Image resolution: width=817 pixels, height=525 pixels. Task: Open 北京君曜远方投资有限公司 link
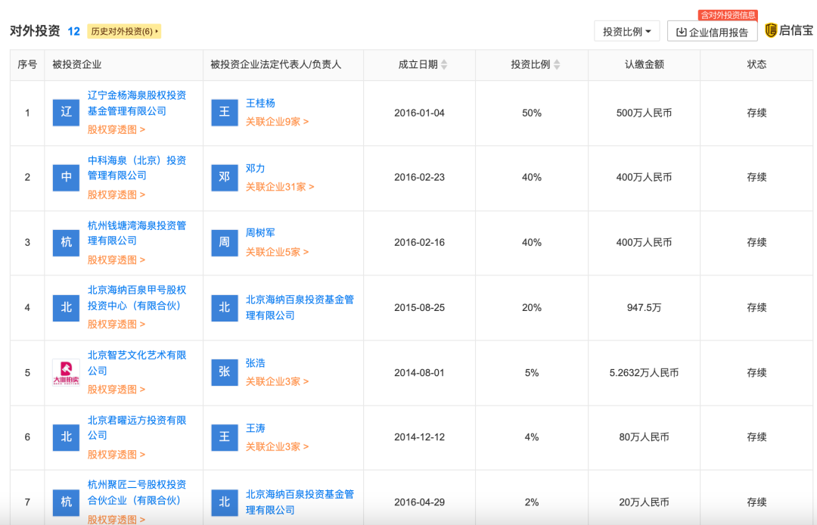tap(136, 427)
